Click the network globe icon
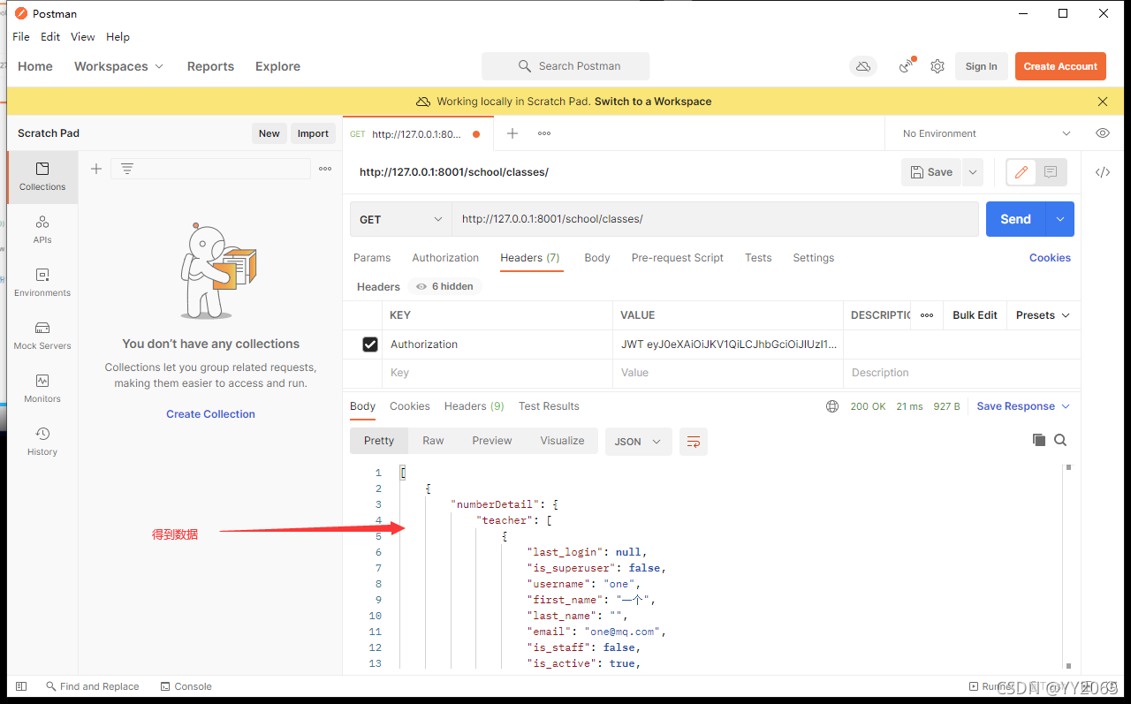This screenshot has height=704, width=1131. (832, 406)
